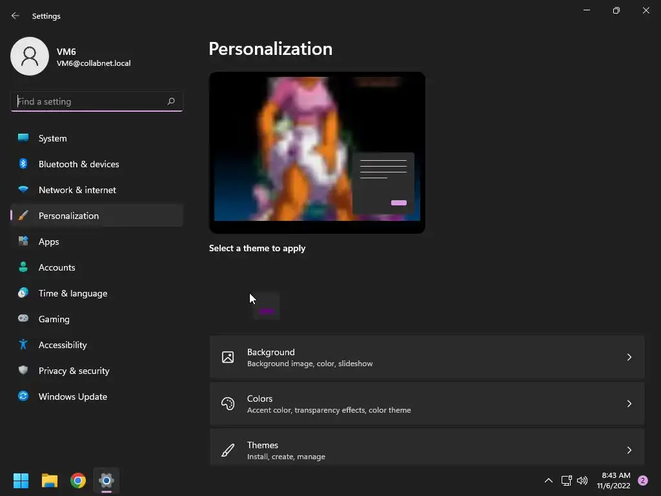The width and height of the screenshot is (661, 496).
Task: Click the Personalization paintbrush icon in sidebar
Action: tap(23, 216)
